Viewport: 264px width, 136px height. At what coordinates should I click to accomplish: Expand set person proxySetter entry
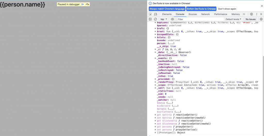tap(155, 130)
